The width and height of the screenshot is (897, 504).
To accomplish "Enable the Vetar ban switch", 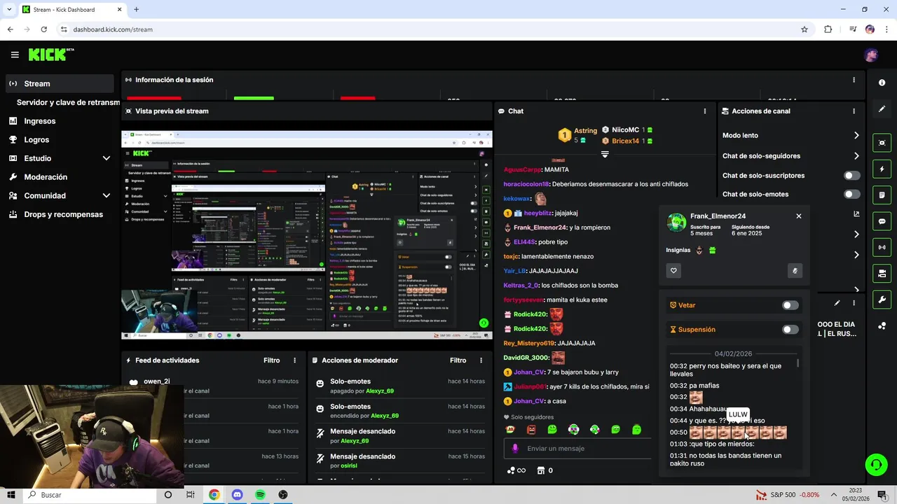I will (790, 305).
